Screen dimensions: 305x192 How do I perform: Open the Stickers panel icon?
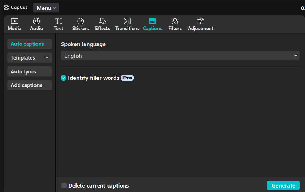[81, 21]
